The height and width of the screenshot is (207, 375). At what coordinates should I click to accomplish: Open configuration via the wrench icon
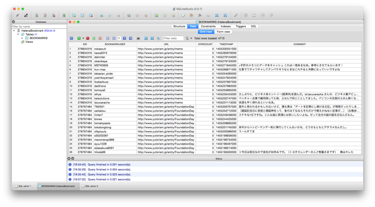(x=235, y=15)
